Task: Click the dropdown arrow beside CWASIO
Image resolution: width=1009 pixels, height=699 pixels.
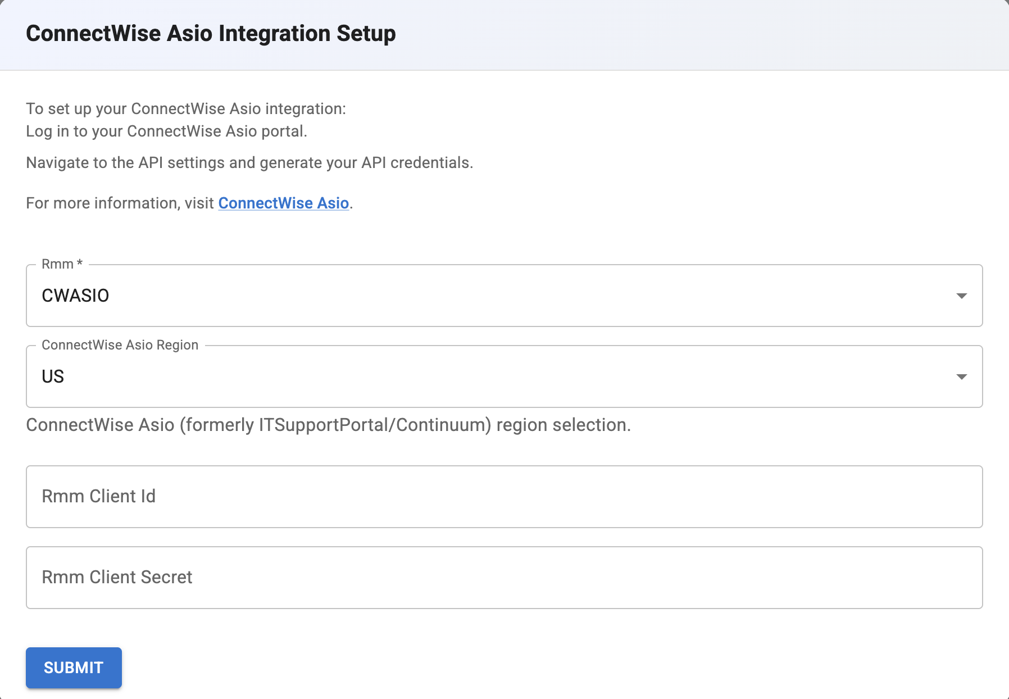Action: pyautogui.click(x=962, y=295)
